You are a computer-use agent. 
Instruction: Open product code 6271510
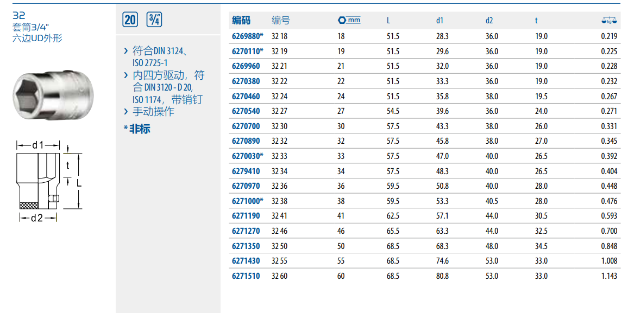tap(246, 276)
